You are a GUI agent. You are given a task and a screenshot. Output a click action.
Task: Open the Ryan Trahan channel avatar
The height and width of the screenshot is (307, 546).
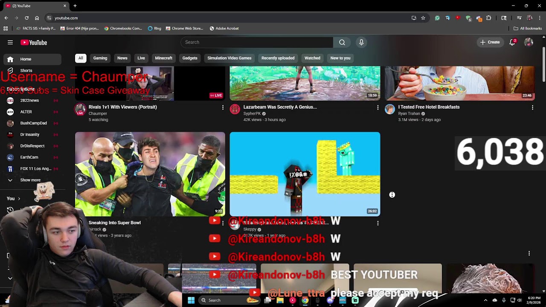(x=390, y=109)
